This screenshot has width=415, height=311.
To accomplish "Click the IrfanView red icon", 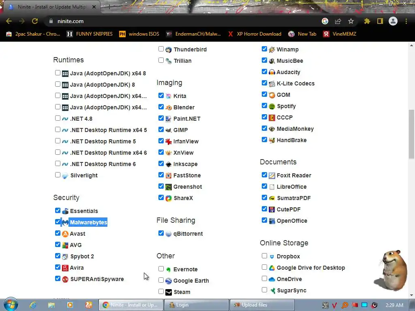I will click(169, 141).
